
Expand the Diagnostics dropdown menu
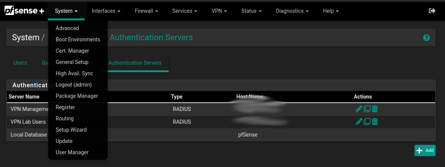[x=292, y=11]
